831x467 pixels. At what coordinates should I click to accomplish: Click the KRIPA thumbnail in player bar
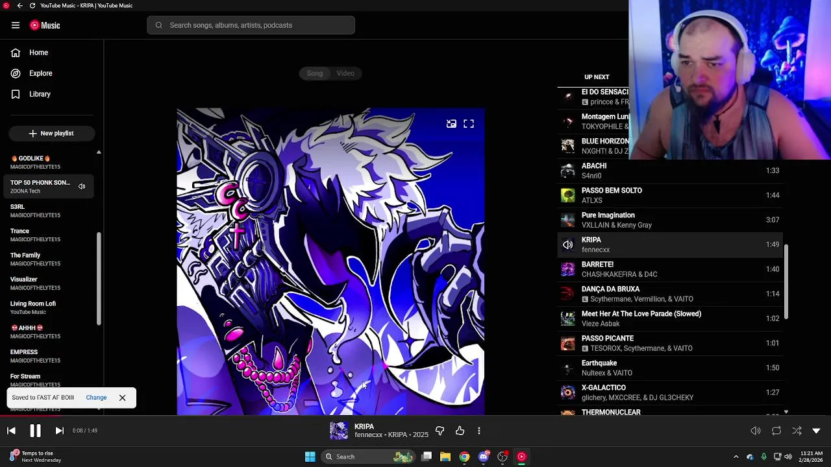pos(339,431)
